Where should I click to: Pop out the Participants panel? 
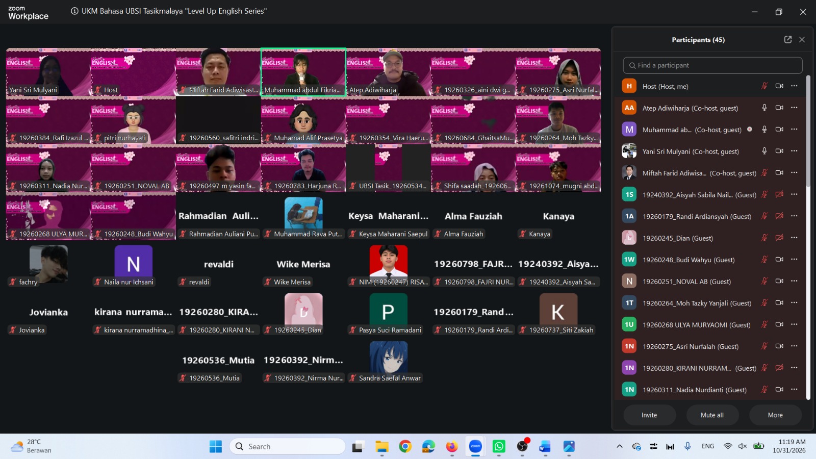click(x=787, y=39)
